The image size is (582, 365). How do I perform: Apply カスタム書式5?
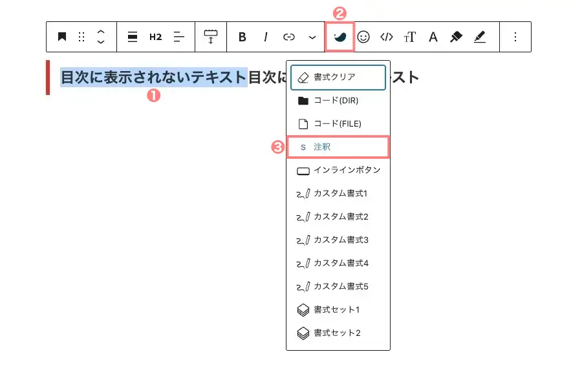pos(338,286)
